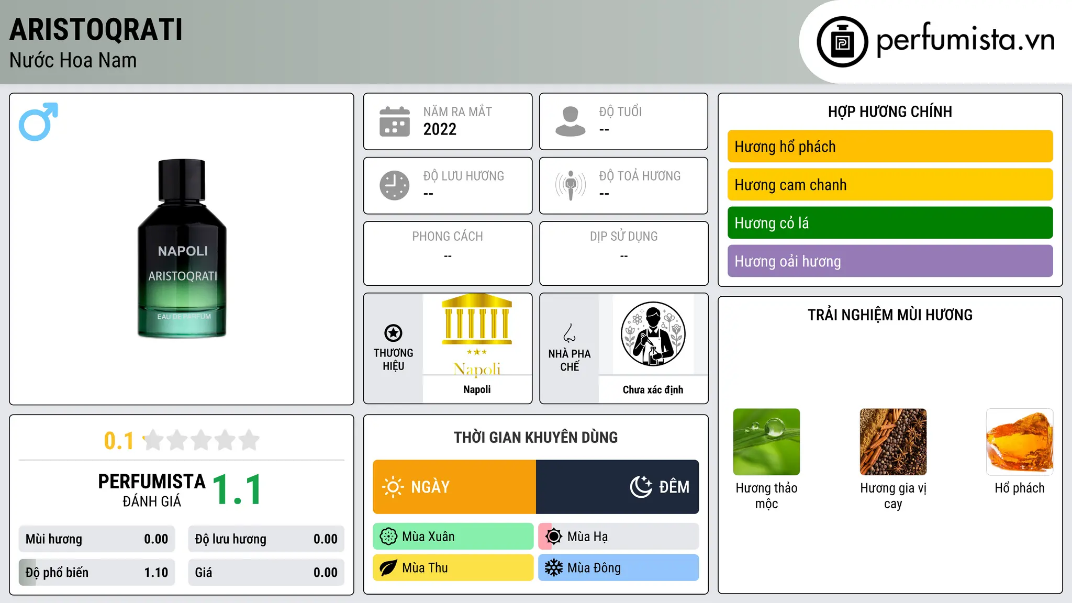Click the sillage icon for Độ toả hương
This screenshot has height=603, width=1072.
[x=571, y=185]
